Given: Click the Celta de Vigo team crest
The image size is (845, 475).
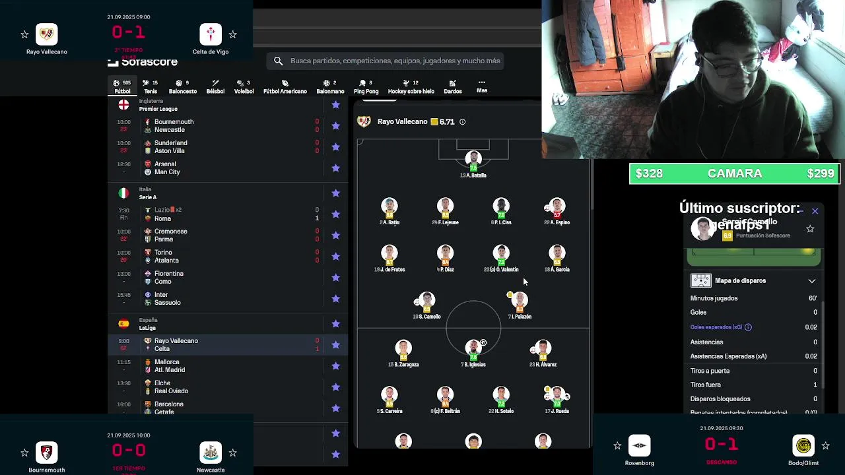Looking at the screenshot, I should point(211,34).
